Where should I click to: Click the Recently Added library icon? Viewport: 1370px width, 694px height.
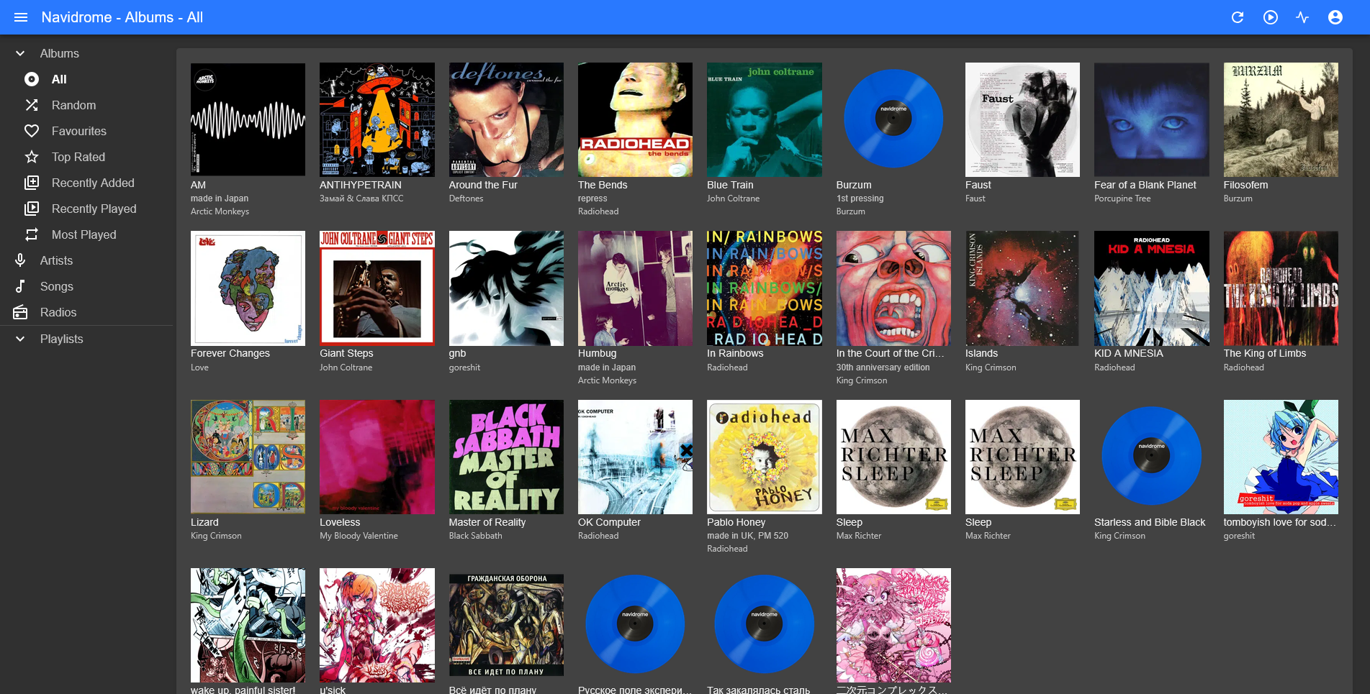tap(32, 183)
